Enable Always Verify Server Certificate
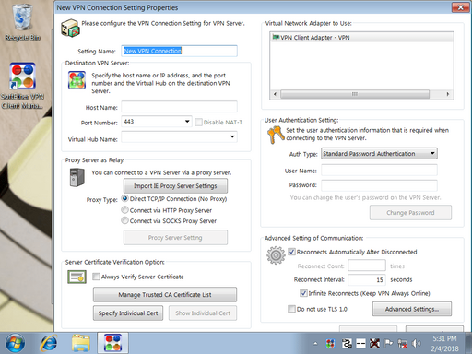The image size is (472, 354). tap(96, 277)
